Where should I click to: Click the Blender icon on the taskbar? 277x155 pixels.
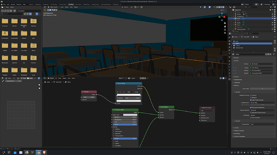[x=38, y=153]
